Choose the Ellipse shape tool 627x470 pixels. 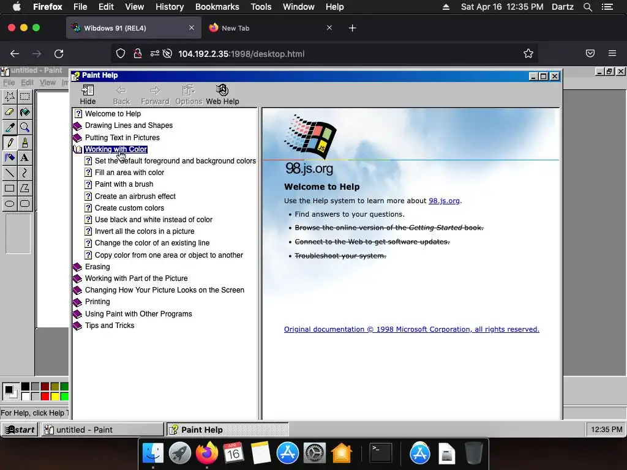[10, 203]
